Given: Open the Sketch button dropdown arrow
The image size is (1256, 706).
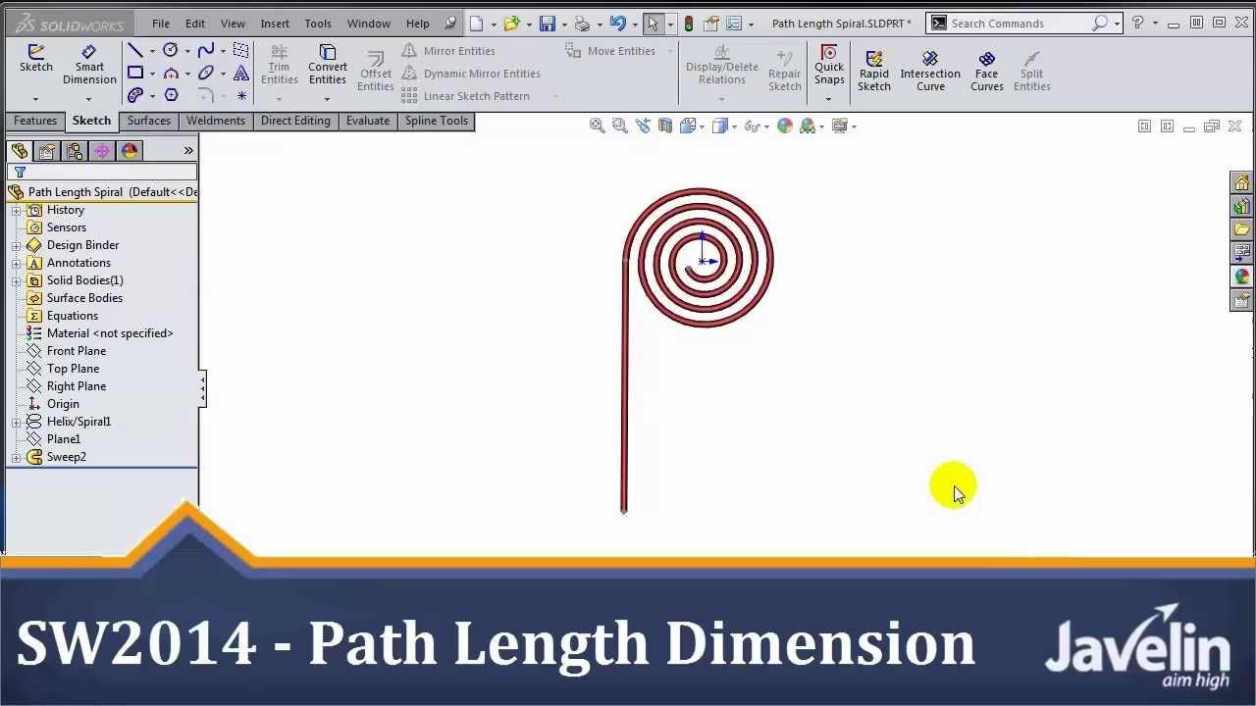Looking at the screenshot, I should (35, 99).
